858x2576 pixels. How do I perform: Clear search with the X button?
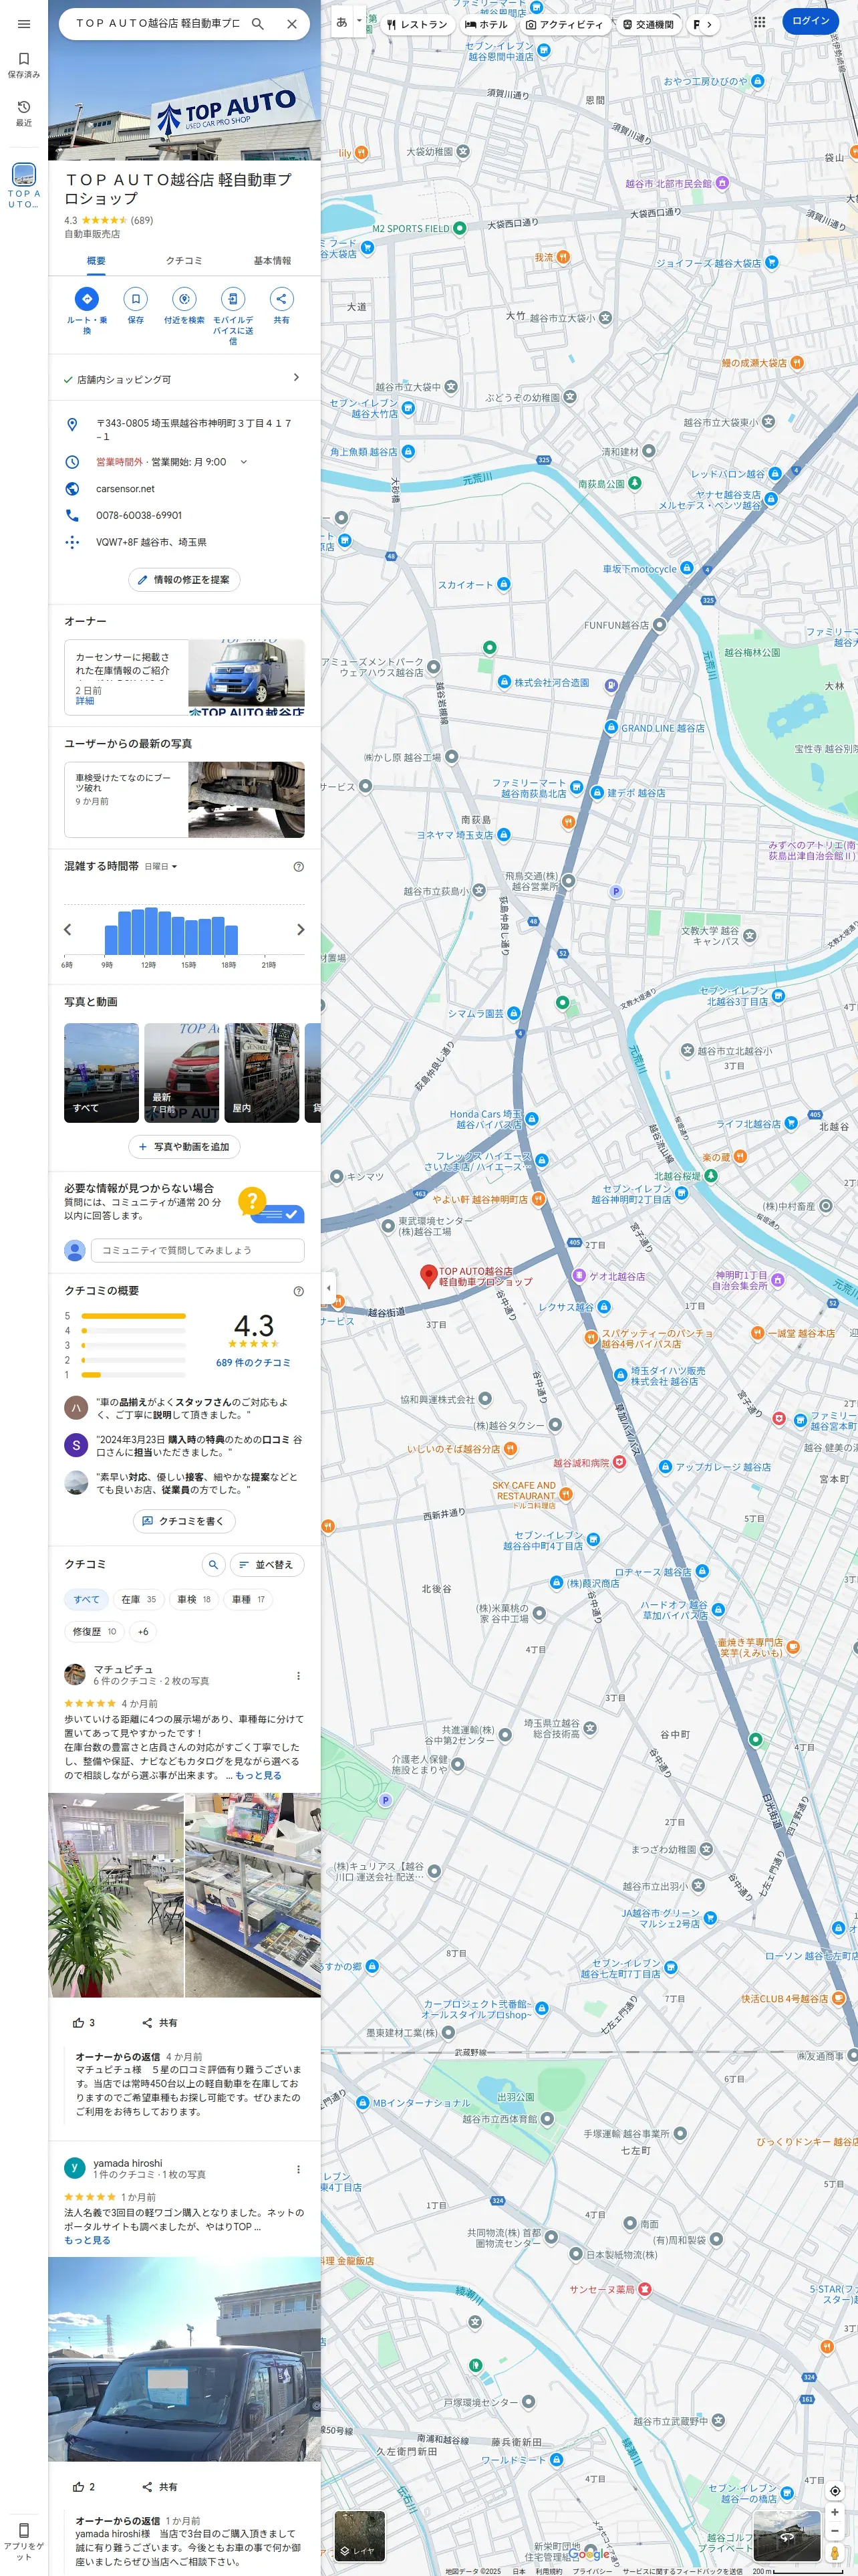tap(291, 23)
